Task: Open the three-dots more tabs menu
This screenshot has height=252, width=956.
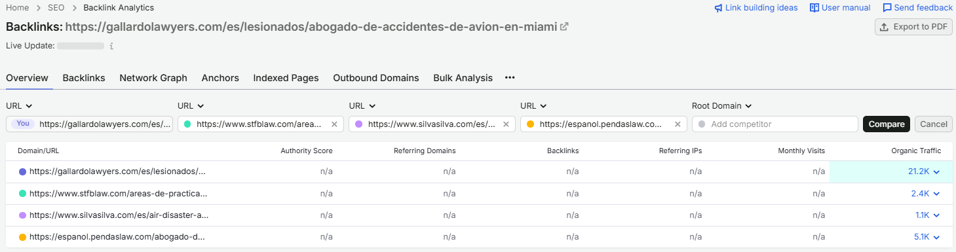Action: pos(510,77)
